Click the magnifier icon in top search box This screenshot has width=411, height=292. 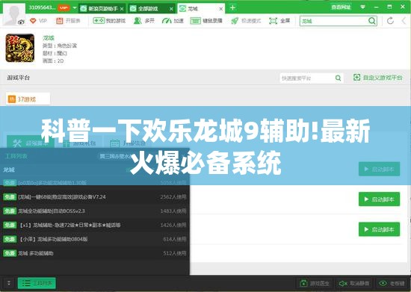tap(371, 21)
